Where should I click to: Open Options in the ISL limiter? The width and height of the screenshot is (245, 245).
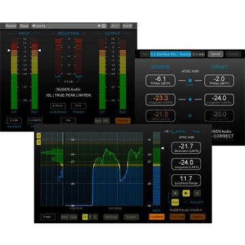122,120
